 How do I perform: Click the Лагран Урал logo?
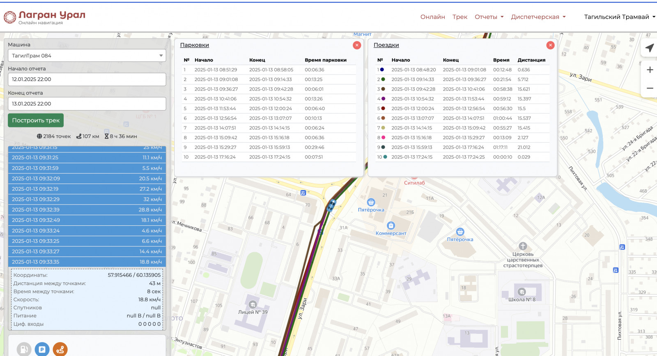pyautogui.click(x=45, y=17)
